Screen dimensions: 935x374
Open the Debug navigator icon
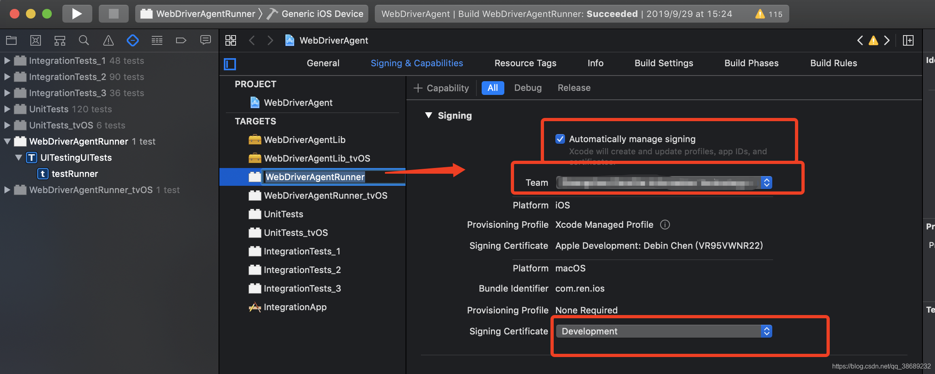157,40
